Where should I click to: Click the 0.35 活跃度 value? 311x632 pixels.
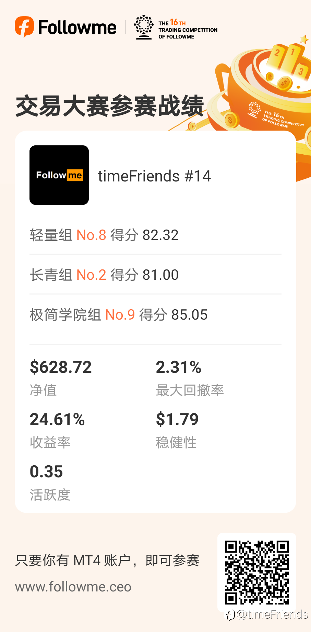point(46,472)
